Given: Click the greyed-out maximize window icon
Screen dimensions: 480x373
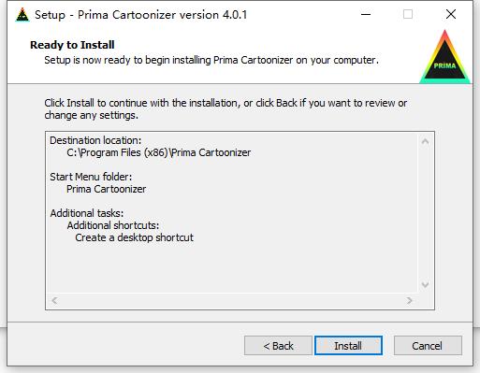Looking at the screenshot, I should tap(408, 14).
